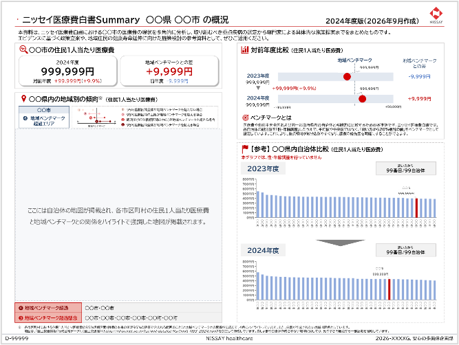459x345 pixels.
Task: Click 2026-XXXXG 安心の多面体企画部 footer text
Action: pos(414,338)
